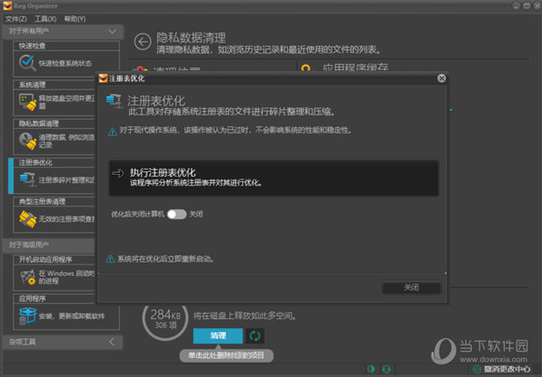The height and width of the screenshot is (377, 542).
Task: Close the 注册表优化 dialog with X
Action: pos(440,78)
